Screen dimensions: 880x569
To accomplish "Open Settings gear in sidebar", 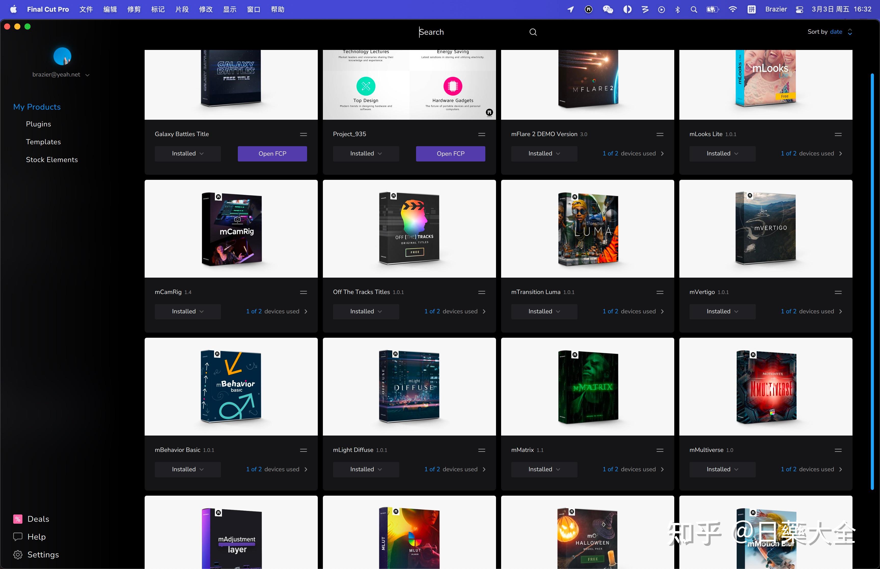I will point(18,554).
